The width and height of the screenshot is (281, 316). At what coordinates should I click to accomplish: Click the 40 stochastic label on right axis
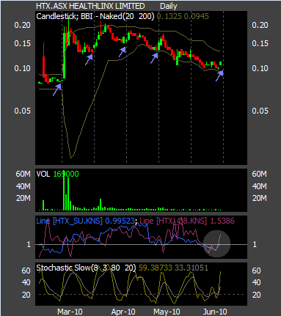256,283
